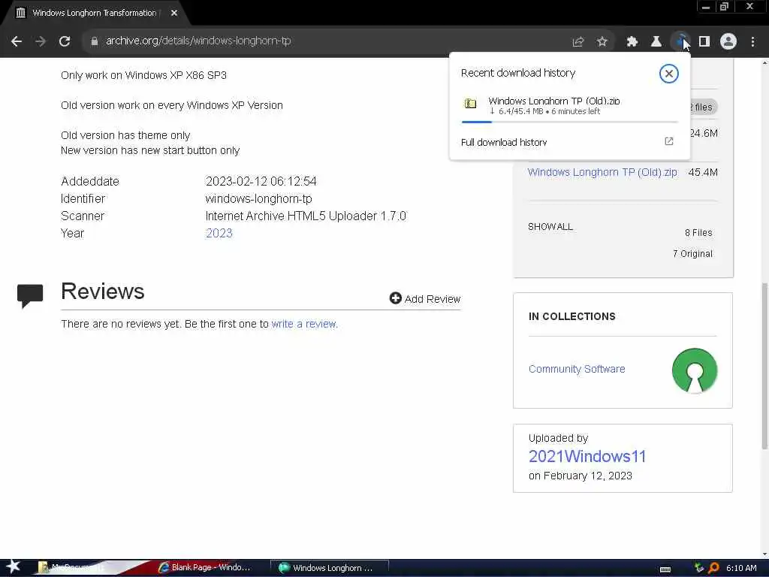The width and height of the screenshot is (769, 577).
Task: Click the Reviews speech bubble icon
Action: point(30,296)
